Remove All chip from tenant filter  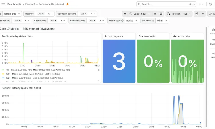pyautogui.click(x=19, y=21)
